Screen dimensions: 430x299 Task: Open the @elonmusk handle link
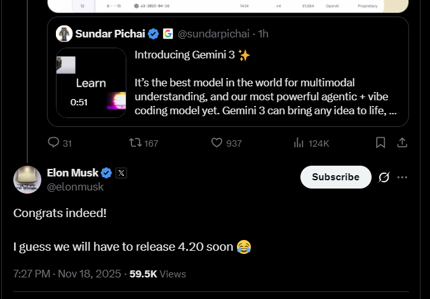click(75, 187)
